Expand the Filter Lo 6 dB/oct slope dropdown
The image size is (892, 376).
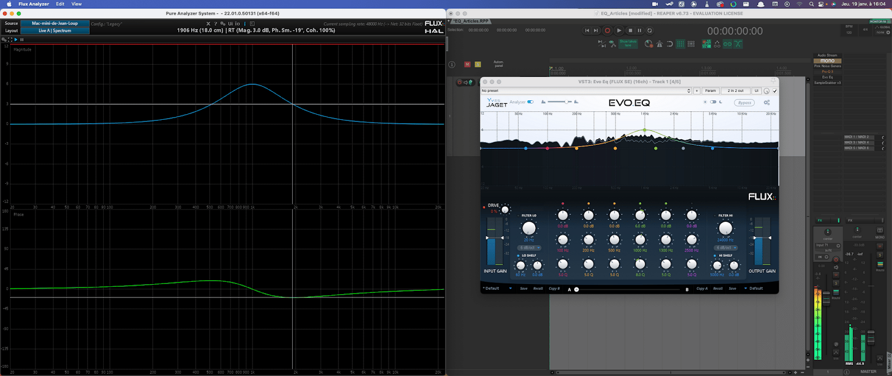(x=530, y=248)
